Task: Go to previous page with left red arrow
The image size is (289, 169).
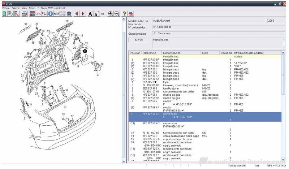Action: 77,14
